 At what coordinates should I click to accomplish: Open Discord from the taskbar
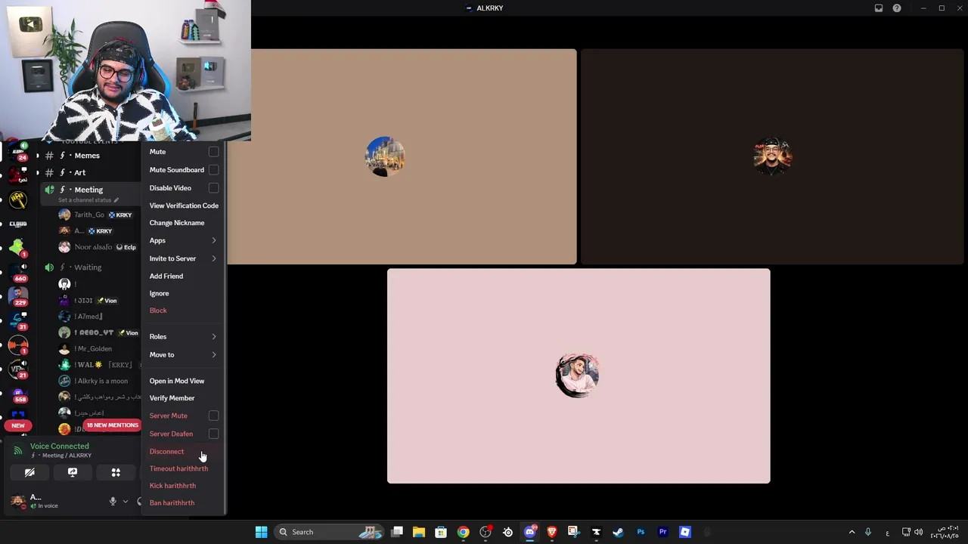click(x=529, y=532)
